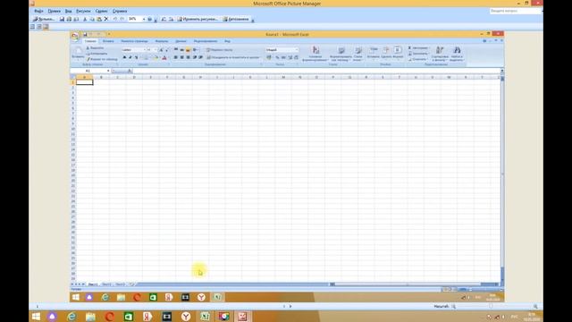
Task: Open the Правка menu in Picture Manager
Action: [x=55, y=12]
